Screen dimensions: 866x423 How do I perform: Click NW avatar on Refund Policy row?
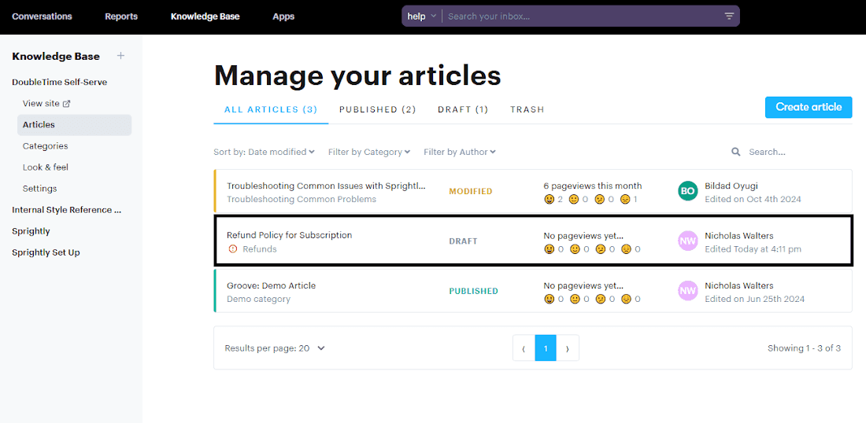pyautogui.click(x=687, y=241)
